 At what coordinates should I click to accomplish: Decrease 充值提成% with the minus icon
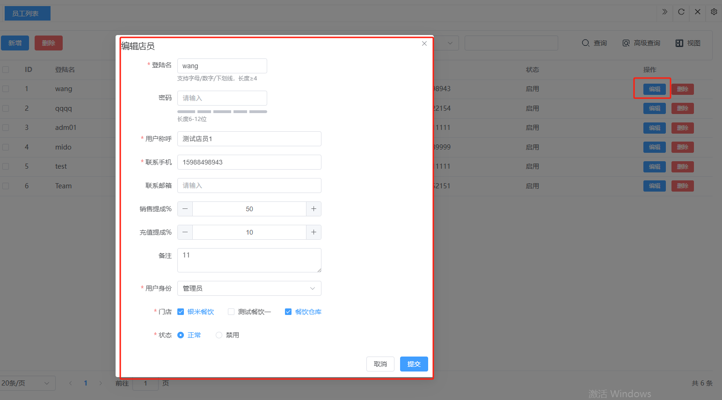coord(185,232)
